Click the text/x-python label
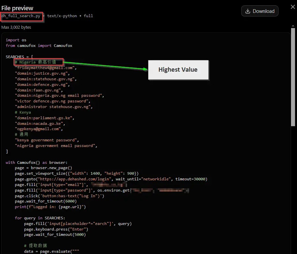This screenshot has height=254, width=297. click(x=62, y=16)
